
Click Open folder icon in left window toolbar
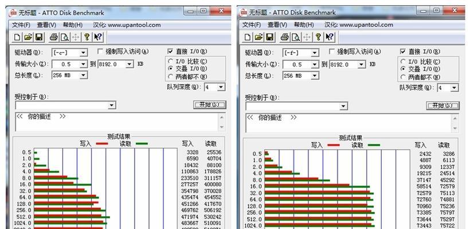[x=28, y=37]
